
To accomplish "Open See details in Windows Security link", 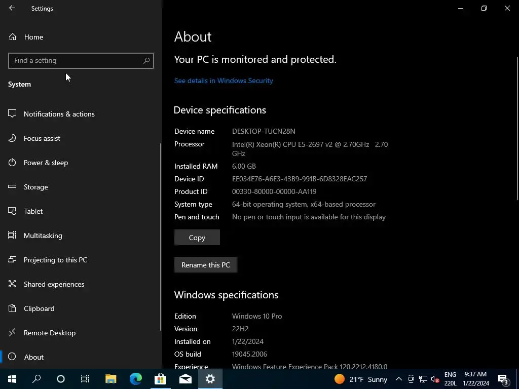I will [x=224, y=81].
